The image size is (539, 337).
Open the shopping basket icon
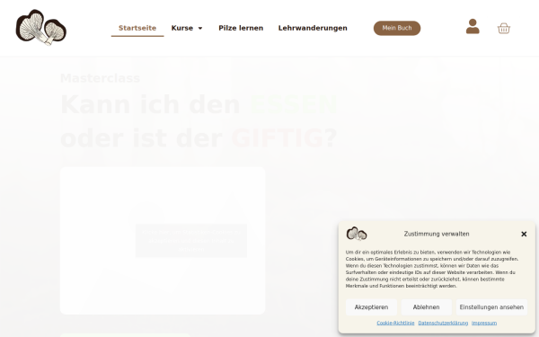(504, 28)
